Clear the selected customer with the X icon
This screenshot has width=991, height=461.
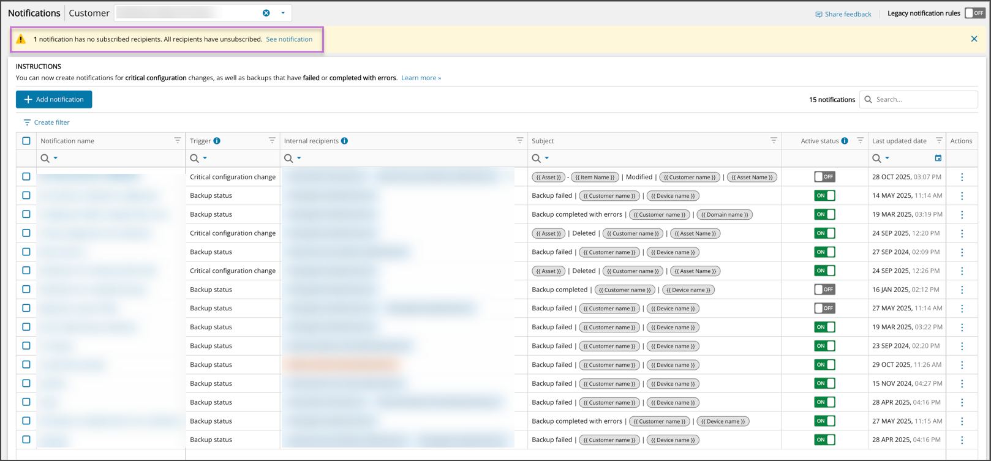[266, 13]
